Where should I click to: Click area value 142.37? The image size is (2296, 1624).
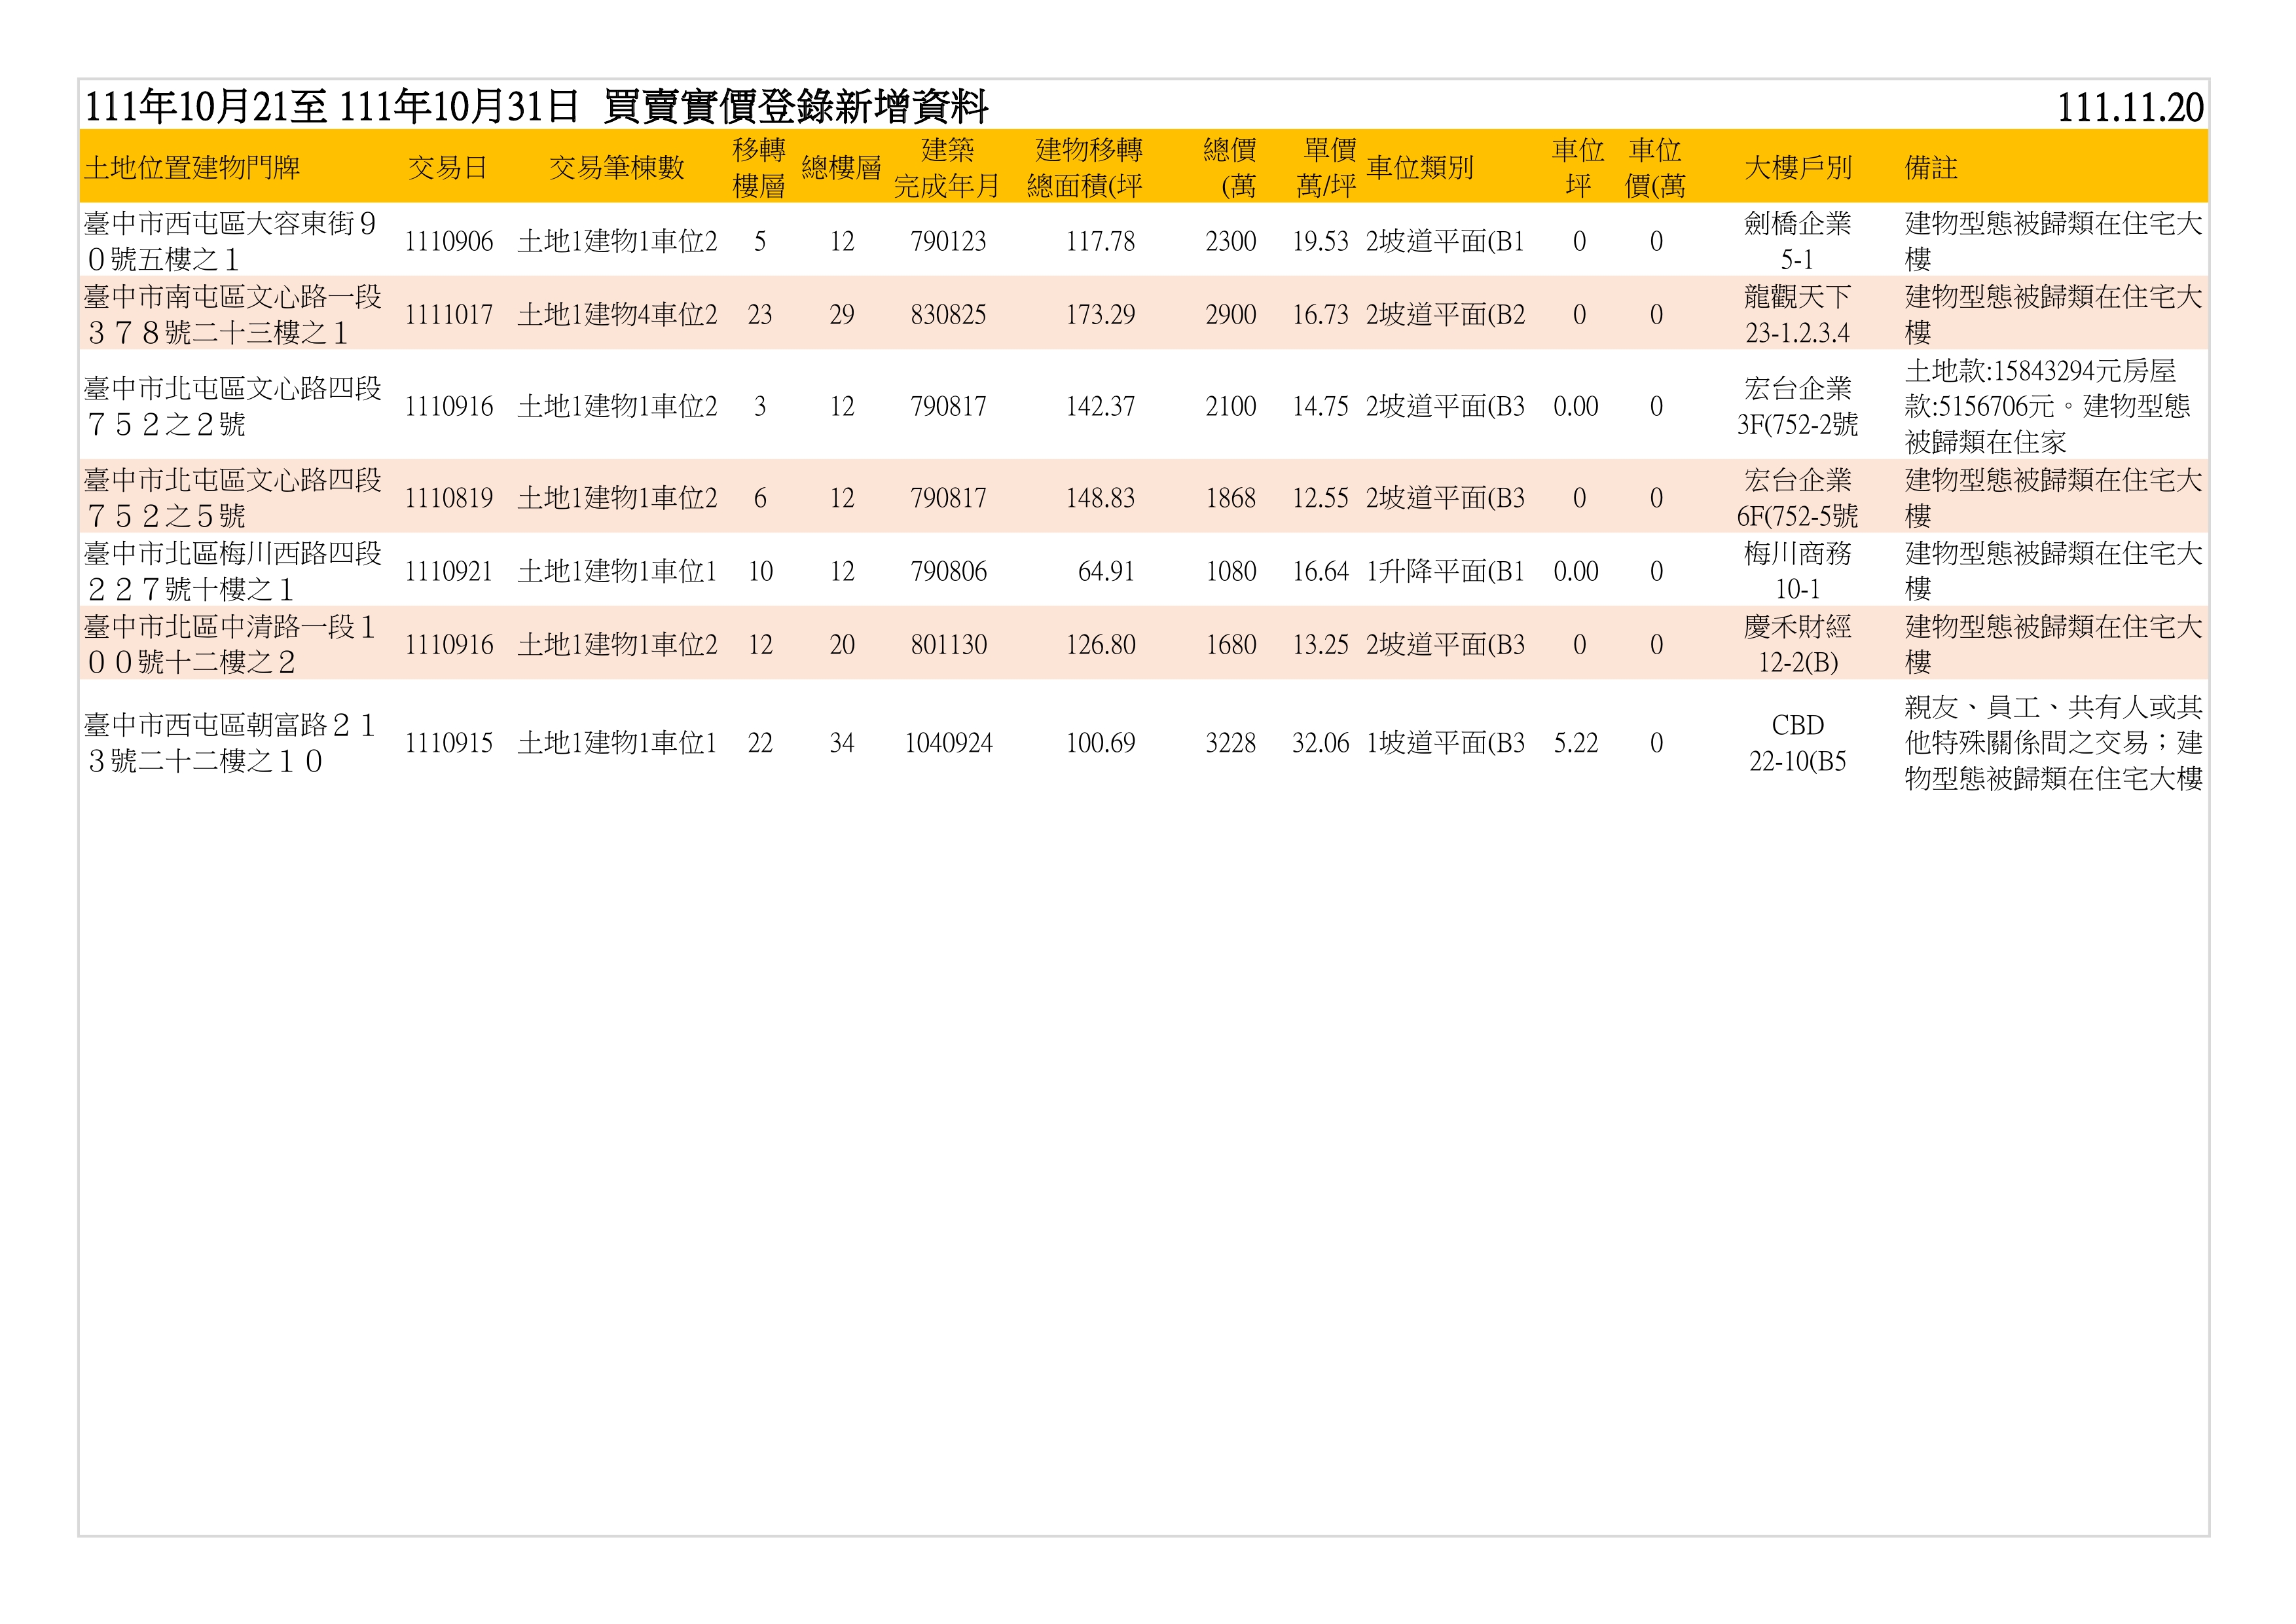click(1100, 406)
